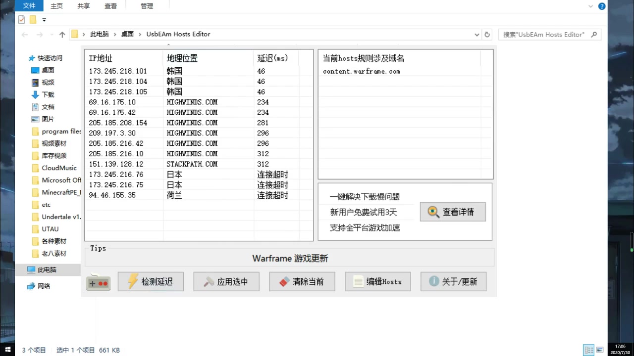Open the 共享 ribbon tab
Viewport: 634px width, 356px height.
point(84,6)
